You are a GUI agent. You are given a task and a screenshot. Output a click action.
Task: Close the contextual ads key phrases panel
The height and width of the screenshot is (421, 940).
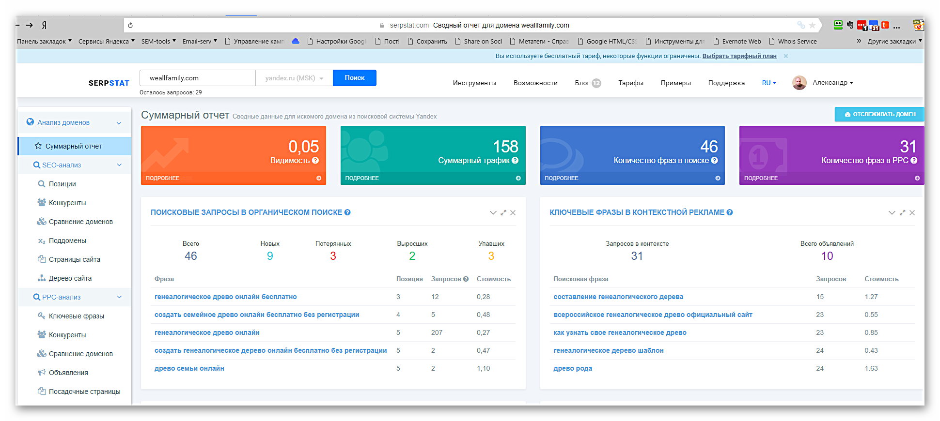912,213
